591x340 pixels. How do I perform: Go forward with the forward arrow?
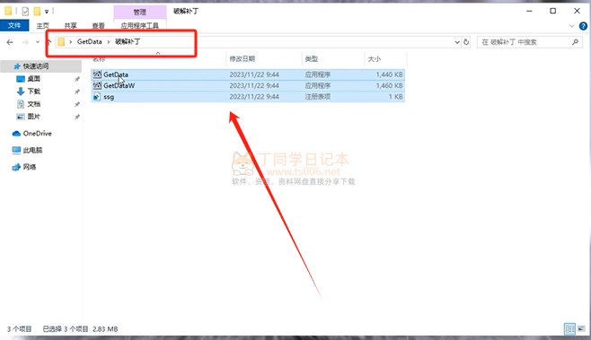pos(25,42)
